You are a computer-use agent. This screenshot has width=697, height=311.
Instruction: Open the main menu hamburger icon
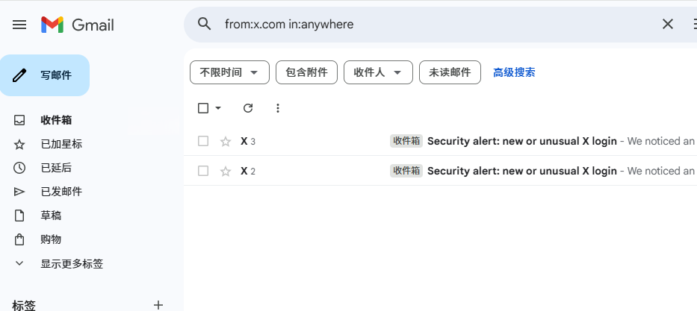[x=19, y=25]
